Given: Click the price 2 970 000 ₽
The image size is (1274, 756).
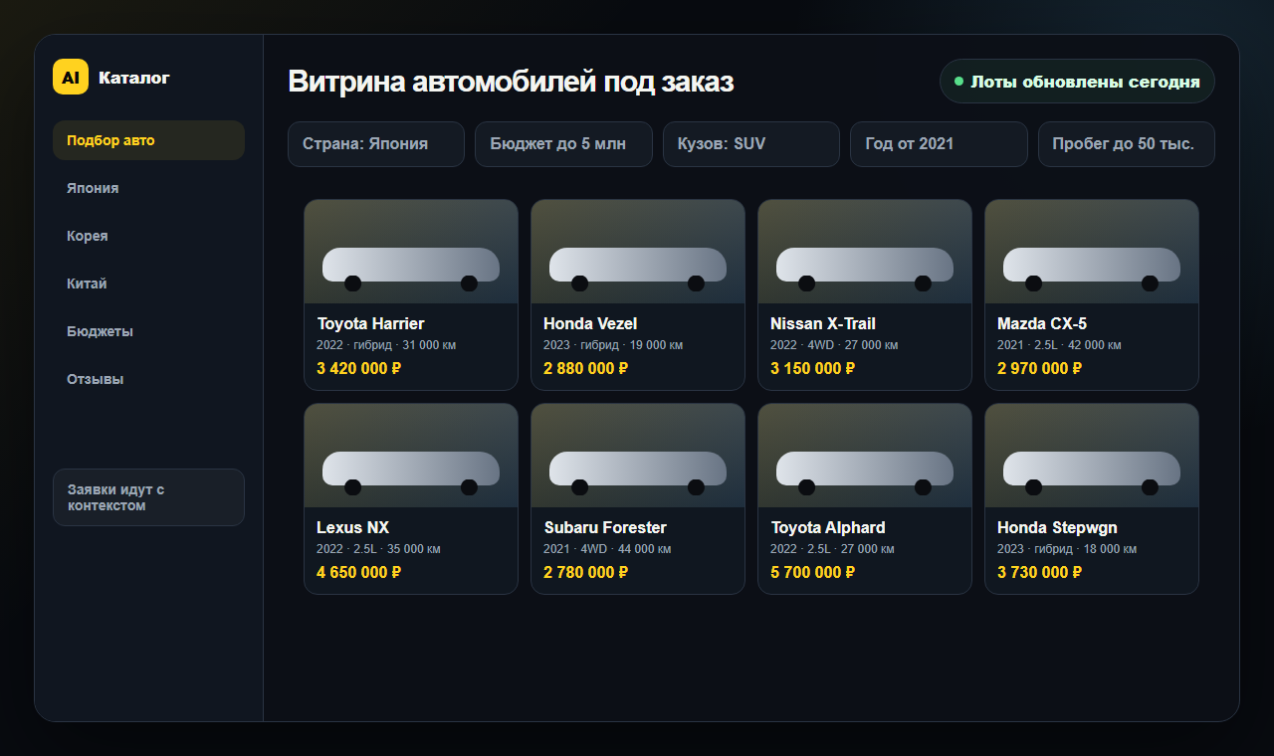Looking at the screenshot, I should pyautogui.click(x=1040, y=368).
